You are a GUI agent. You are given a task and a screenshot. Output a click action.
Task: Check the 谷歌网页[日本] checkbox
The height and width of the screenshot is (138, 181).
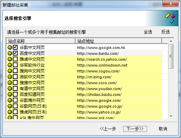click(x=15, y=106)
